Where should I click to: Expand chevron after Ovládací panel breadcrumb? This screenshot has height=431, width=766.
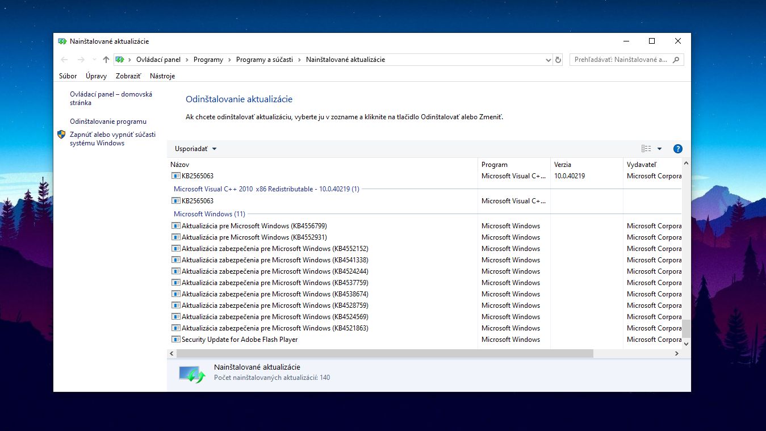click(187, 60)
